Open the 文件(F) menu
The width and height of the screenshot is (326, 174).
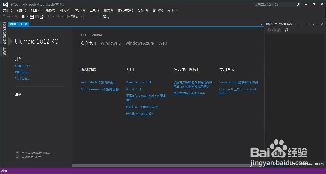(x=8, y=10)
